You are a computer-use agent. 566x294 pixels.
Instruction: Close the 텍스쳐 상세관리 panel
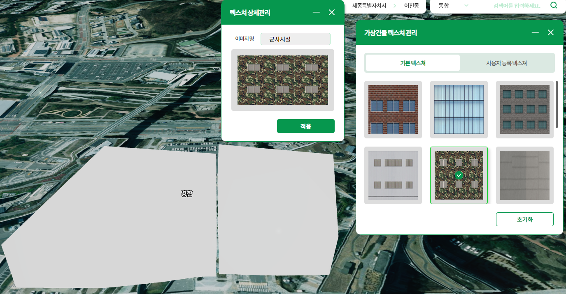pyautogui.click(x=332, y=12)
